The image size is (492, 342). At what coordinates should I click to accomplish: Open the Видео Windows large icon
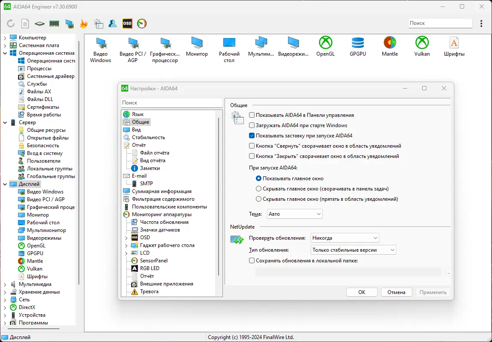[100, 50]
